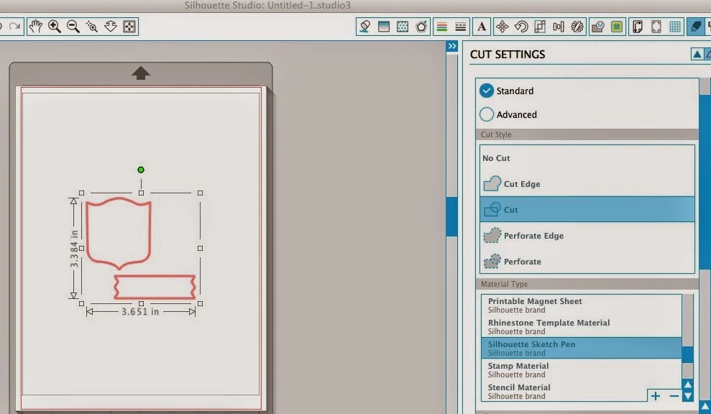Viewport: 711px width, 414px height.
Task: Select the Standard cut mode
Action: (487, 91)
